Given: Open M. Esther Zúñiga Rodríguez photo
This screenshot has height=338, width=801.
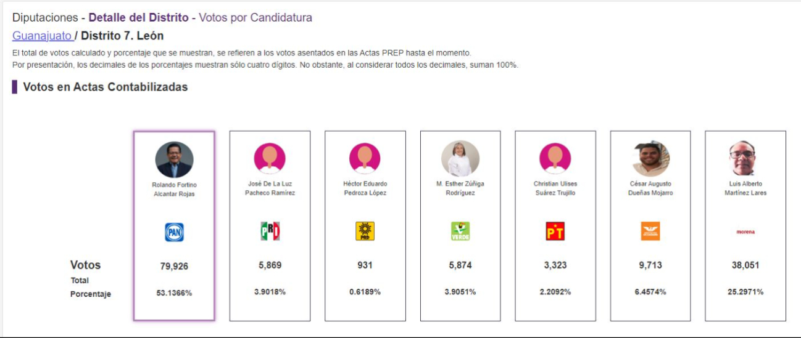Looking at the screenshot, I should coord(460,159).
